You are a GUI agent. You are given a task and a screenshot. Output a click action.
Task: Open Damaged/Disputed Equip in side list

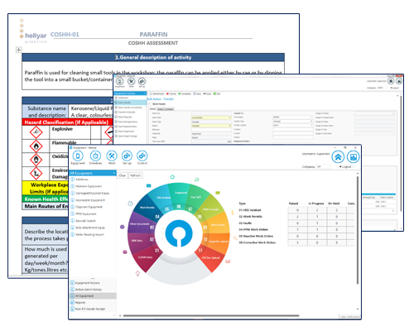pos(92,193)
